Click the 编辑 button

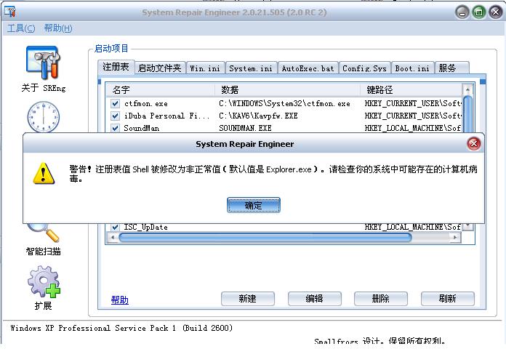314,299
